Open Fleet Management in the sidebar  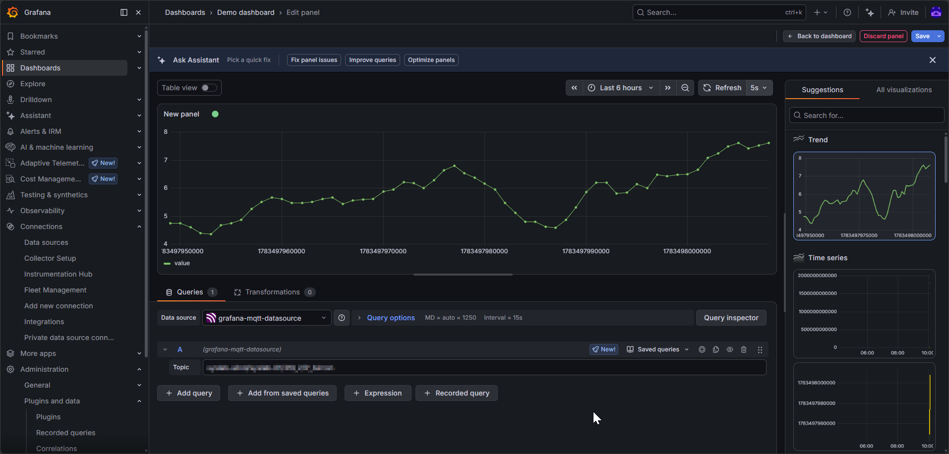55,290
